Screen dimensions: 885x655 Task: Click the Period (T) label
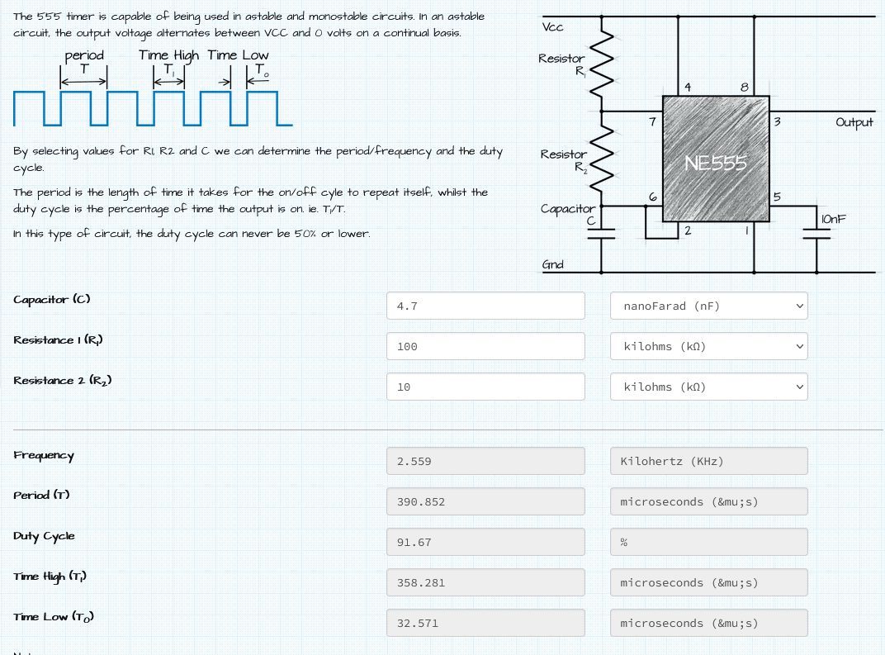41,496
